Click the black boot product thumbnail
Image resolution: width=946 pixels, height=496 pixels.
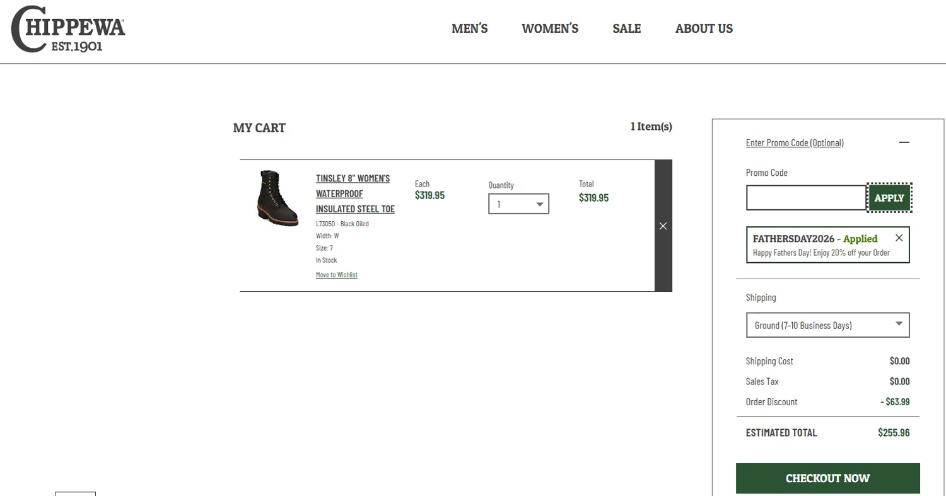click(277, 198)
